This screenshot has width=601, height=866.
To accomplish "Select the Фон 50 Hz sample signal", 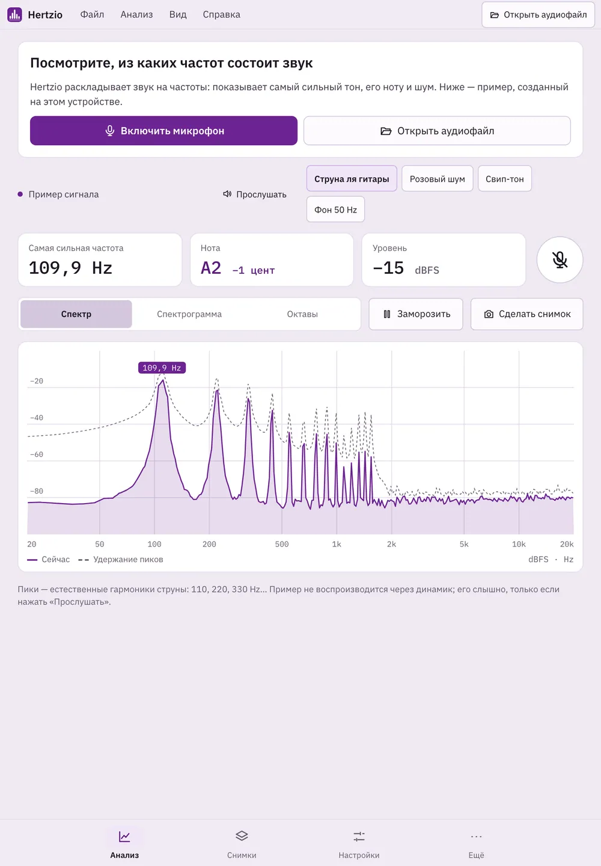I will click(x=335, y=209).
